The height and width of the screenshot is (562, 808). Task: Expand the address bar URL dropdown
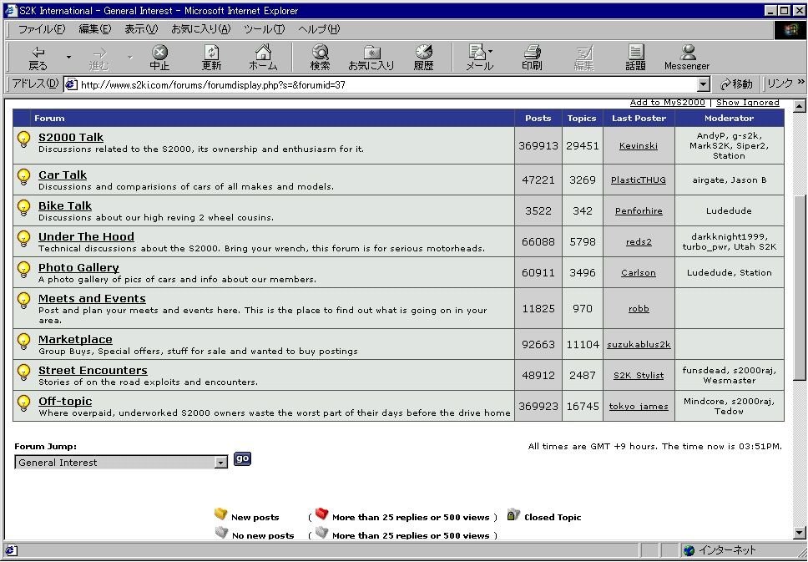703,84
